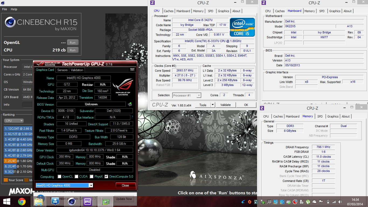Close GPU-Z with the Close button
The image size is (368, 207).
(125, 185)
